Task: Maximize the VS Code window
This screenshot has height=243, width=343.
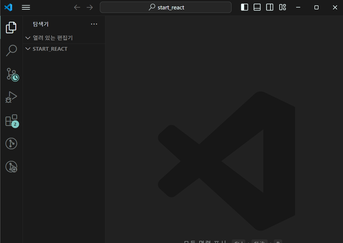Action: tap(317, 8)
